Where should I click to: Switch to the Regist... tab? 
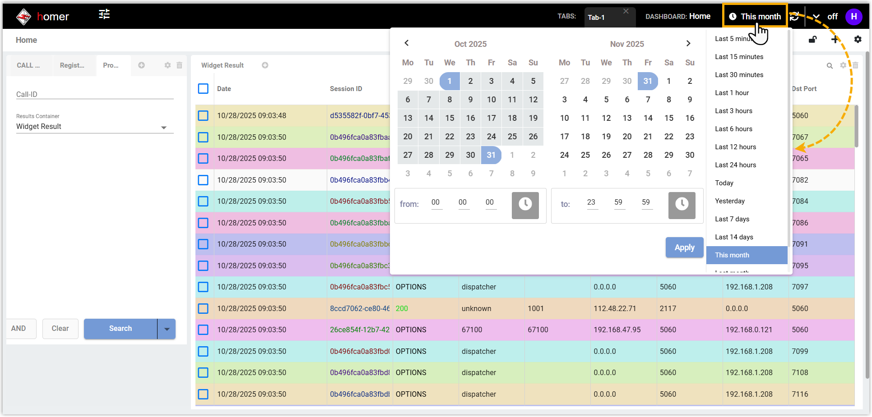[x=72, y=65]
